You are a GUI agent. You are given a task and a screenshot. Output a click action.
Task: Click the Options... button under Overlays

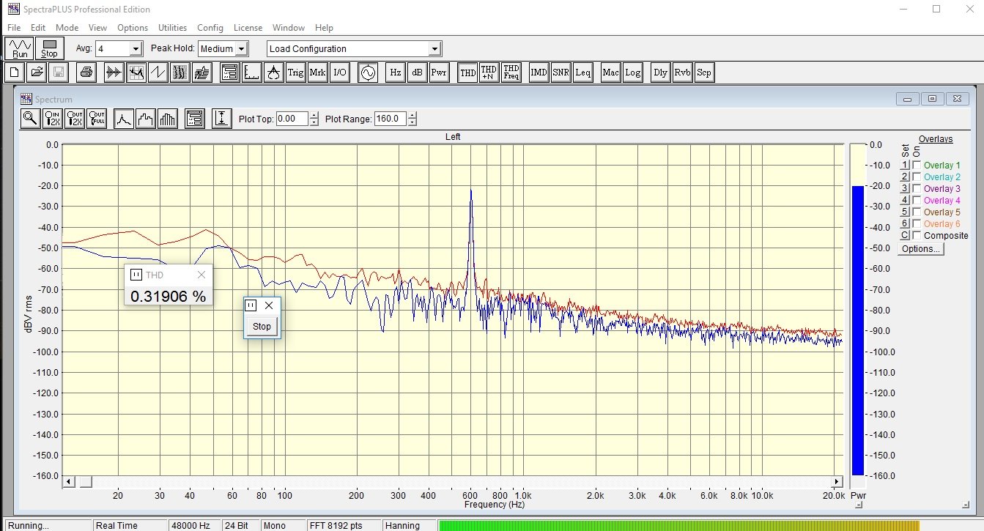[x=921, y=249]
